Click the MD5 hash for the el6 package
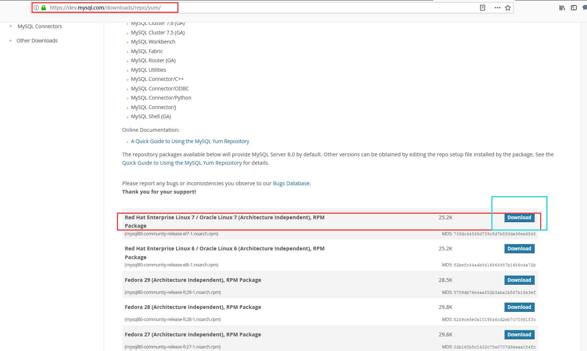Screen dimensions: 587x351 pos(495,265)
